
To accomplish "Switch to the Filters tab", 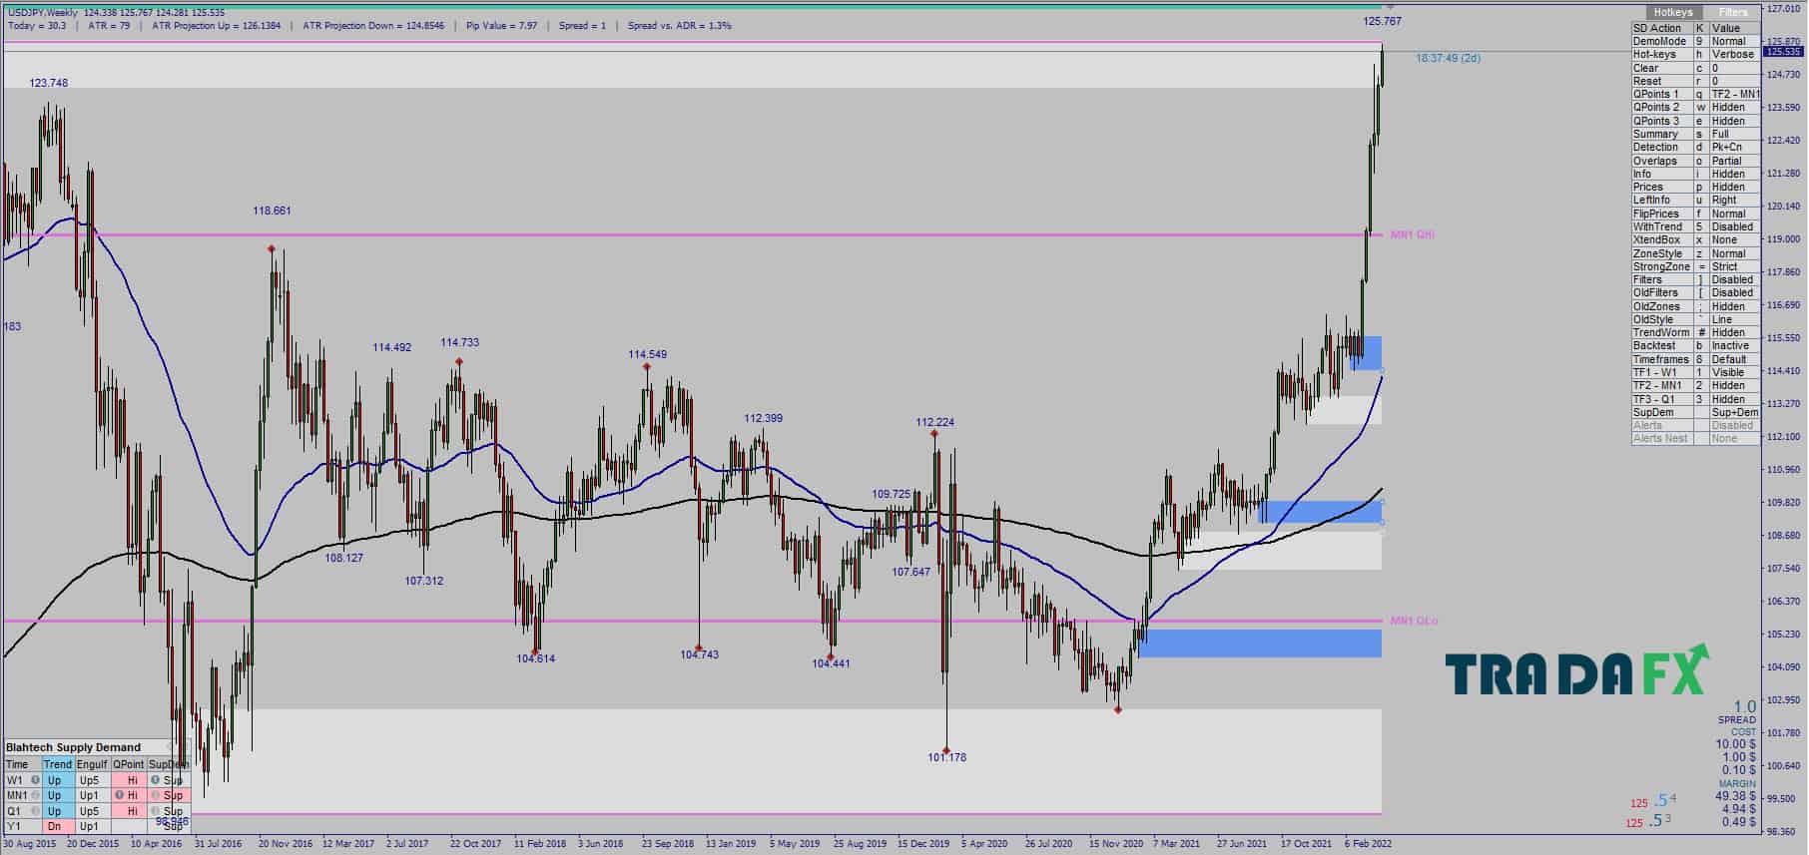I will click(1733, 12).
